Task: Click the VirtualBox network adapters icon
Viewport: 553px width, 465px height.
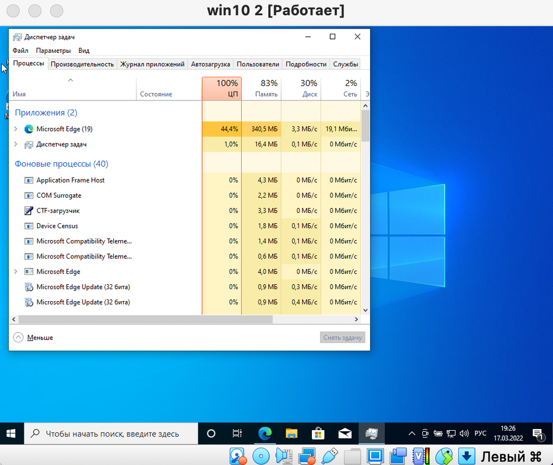Action: [307, 456]
